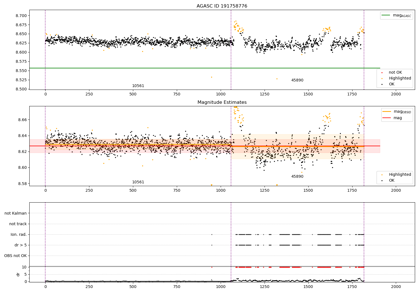Click the 10 tick on the dr axis
The width and height of the screenshot is (419, 293).
click(24, 267)
